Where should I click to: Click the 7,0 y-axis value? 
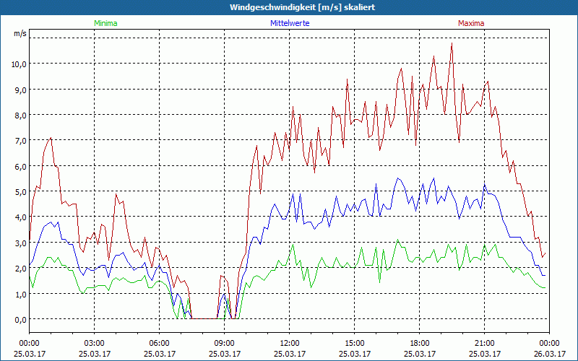click(21, 140)
